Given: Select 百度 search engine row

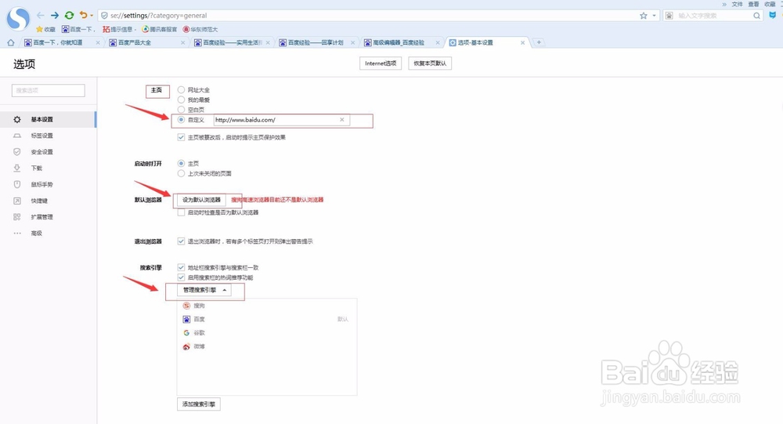Looking at the screenshot, I should point(267,319).
